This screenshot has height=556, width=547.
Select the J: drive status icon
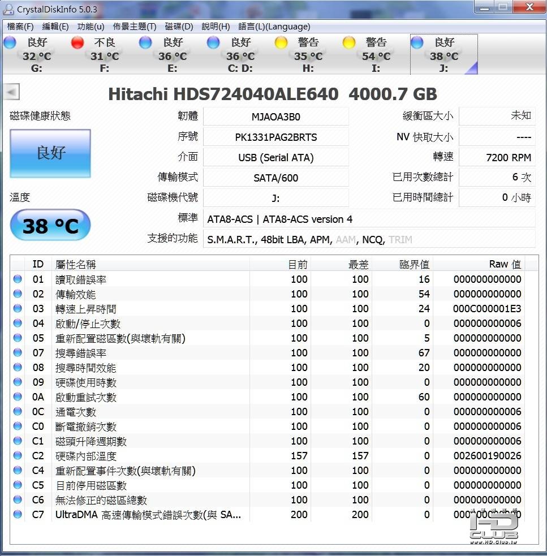417,42
